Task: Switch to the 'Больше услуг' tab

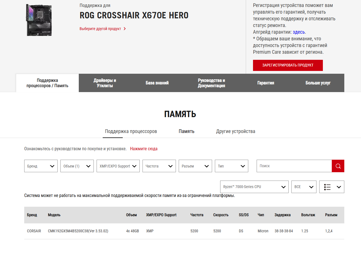Action: 318,83
